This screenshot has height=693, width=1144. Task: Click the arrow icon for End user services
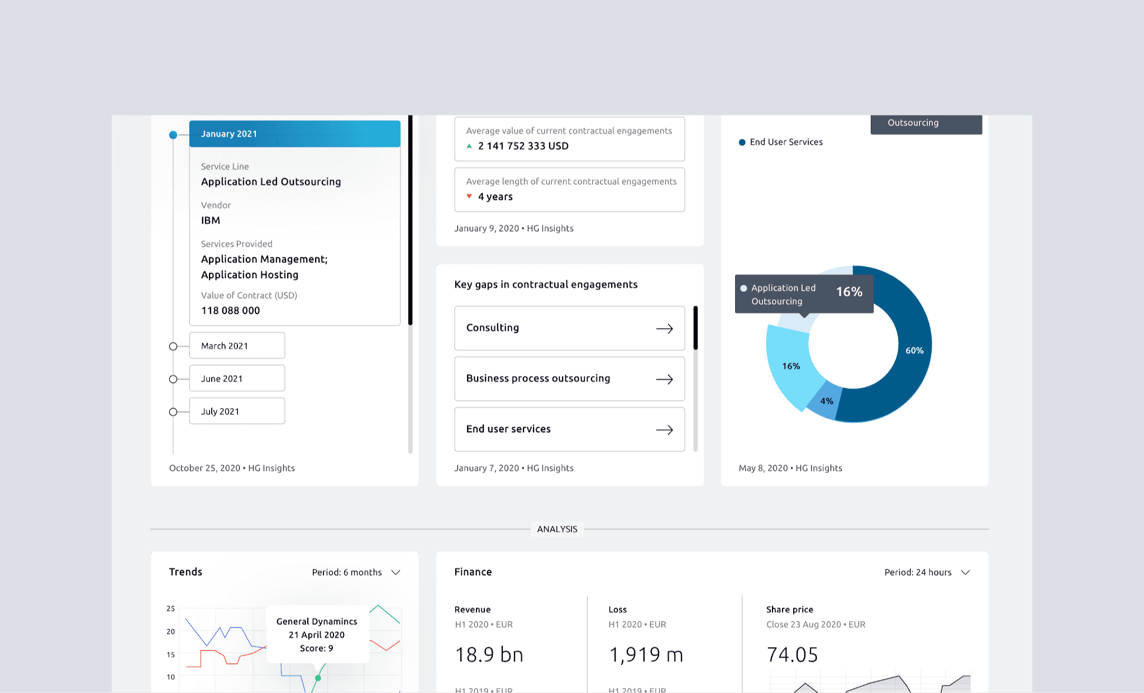click(664, 430)
